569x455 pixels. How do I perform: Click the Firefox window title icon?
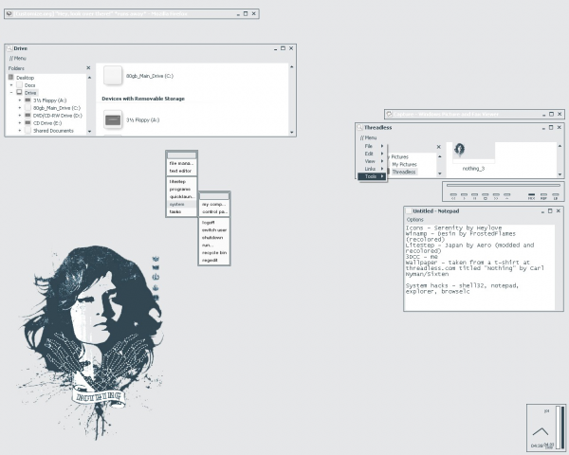[x=9, y=14]
